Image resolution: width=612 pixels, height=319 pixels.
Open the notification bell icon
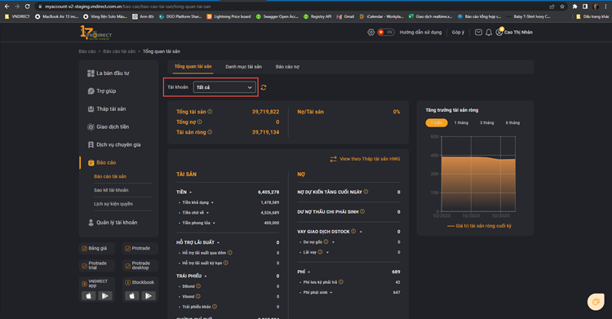pyautogui.click(x=489, y=33)
